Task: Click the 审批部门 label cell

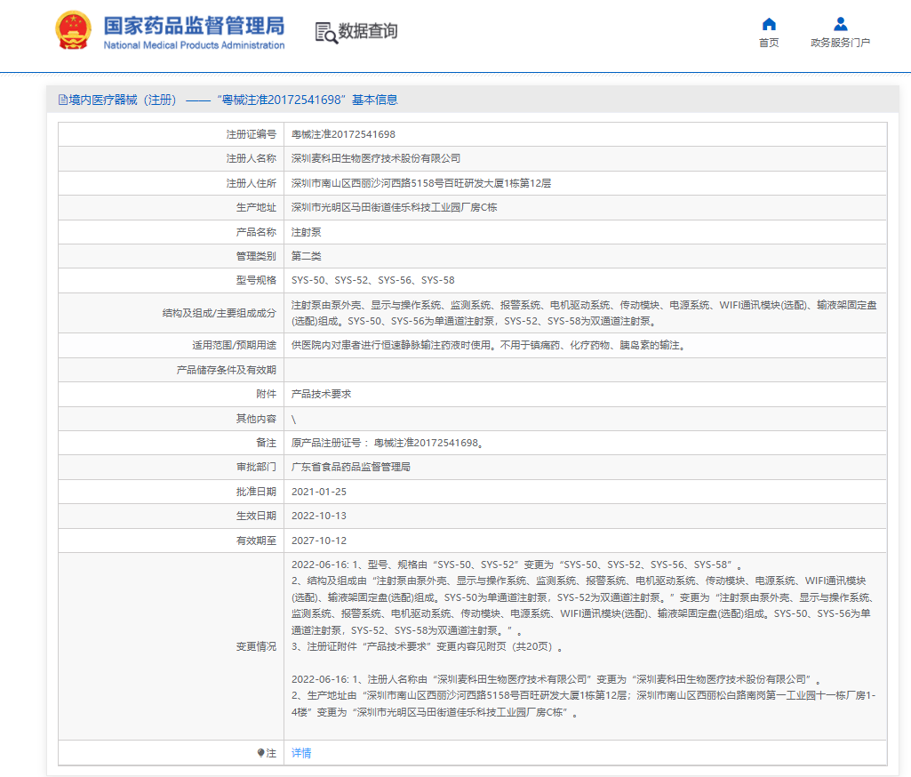Action: (x=171, y=467)
